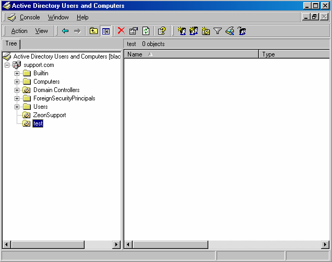The height and width of the screenshot is (262, 332).
Task: Click the Help icon in the toolbar
Action: (x=162, y=31)
